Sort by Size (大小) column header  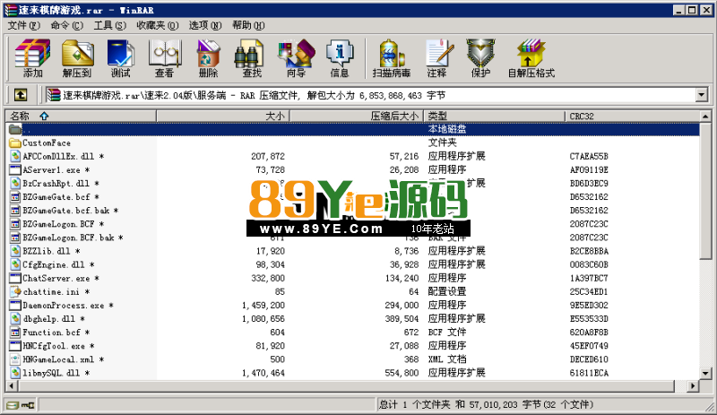pyautogui.click(x=223, y=117)
